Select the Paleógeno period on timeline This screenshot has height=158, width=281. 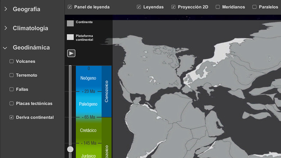tap(88, 104)
